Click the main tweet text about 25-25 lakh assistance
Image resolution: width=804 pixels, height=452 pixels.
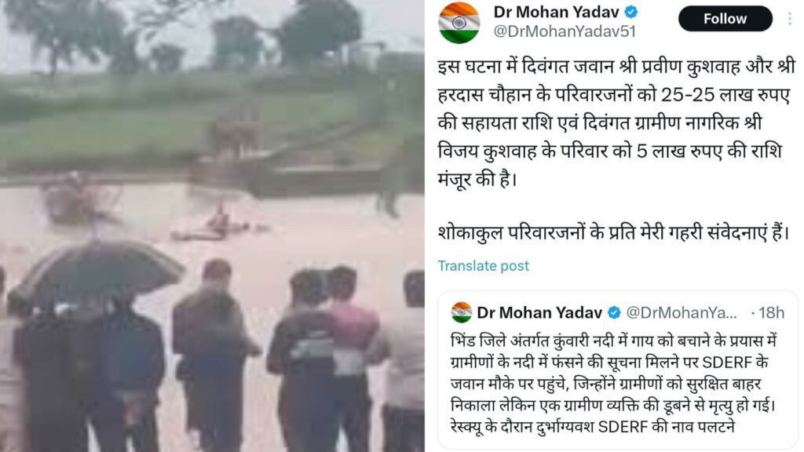616,123
